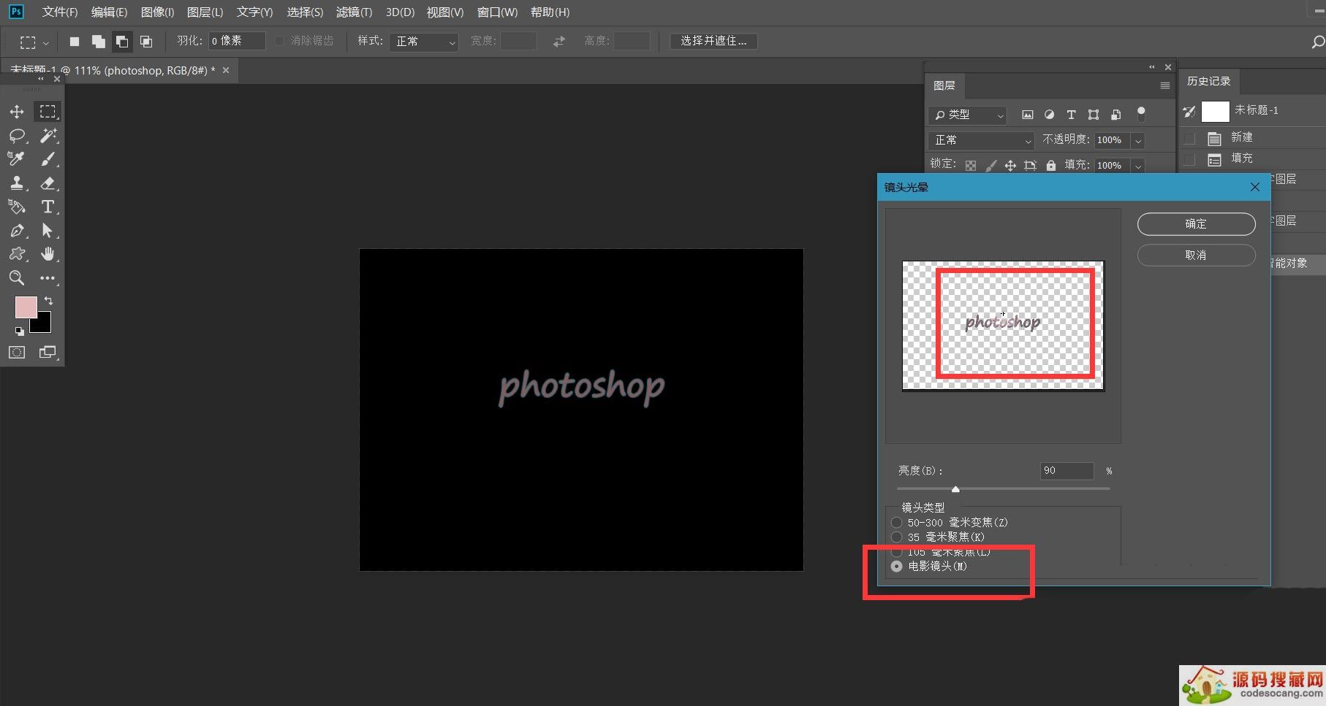Image resolution: width=1326 pixels, height=706 pixels.
Task: Lock all layer attributes padlock
Action: [x=1050, y=166]
